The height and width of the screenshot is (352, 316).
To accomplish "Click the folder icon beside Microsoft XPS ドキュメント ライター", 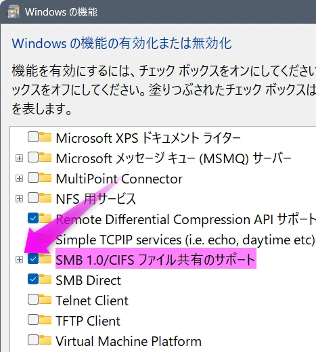I will click(x=45, y=137).
